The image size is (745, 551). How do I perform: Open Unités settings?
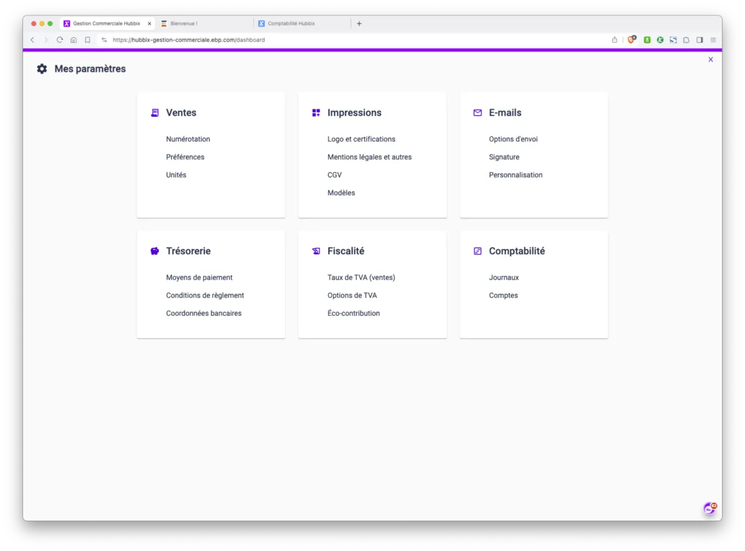[x=176, y=175]
